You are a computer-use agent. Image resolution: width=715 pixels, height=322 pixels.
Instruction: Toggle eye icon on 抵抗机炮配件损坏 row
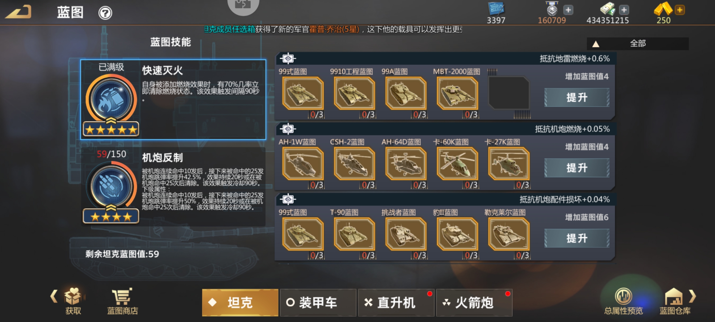(288, 199)
